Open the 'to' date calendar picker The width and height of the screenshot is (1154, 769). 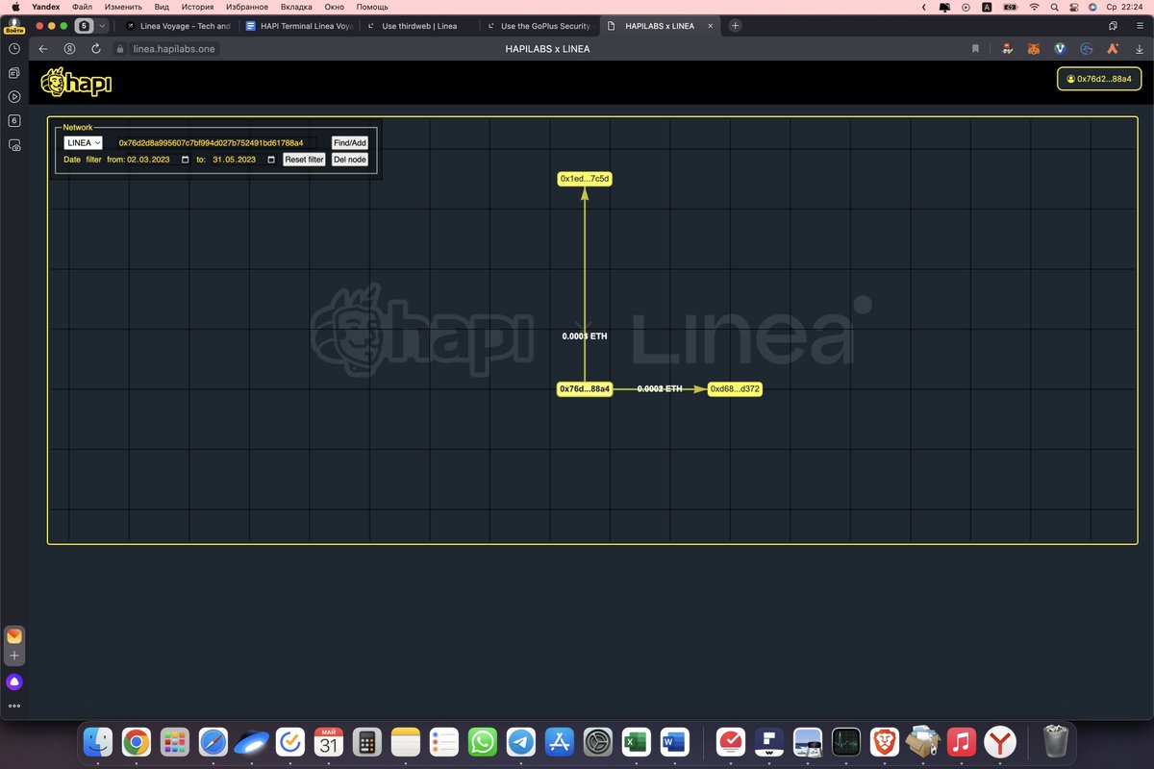point(271,160)
